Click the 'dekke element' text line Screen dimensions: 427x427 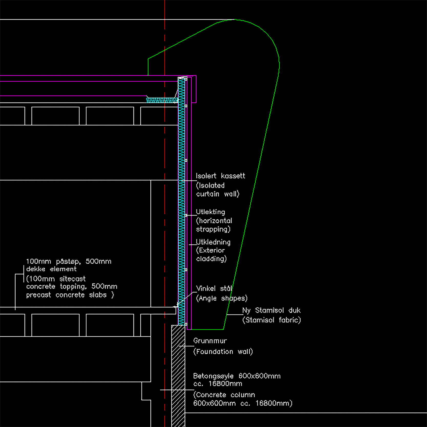click(51, 269)
